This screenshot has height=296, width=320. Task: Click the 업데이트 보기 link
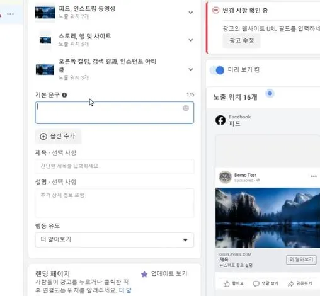click(169, 273)
